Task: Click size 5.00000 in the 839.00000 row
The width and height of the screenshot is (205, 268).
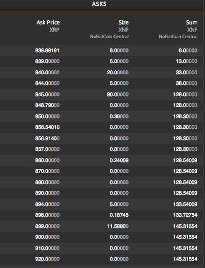Action: click(x=119, y=61)
